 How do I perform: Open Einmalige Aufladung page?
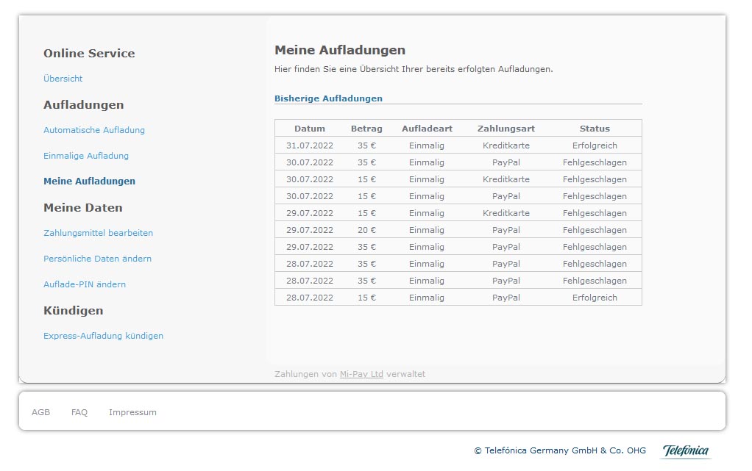pos(86,156)
